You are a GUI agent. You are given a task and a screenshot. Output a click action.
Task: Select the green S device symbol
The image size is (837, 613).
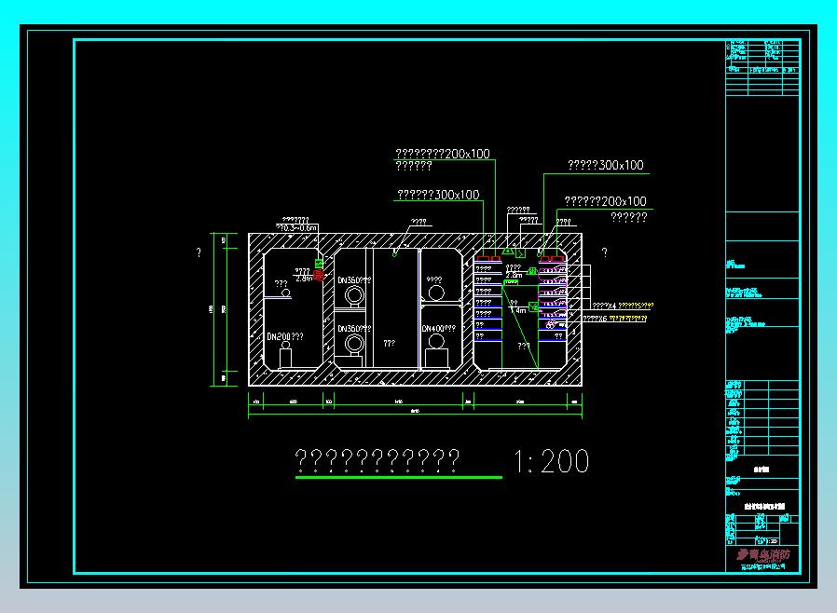(x=319, y=264)
